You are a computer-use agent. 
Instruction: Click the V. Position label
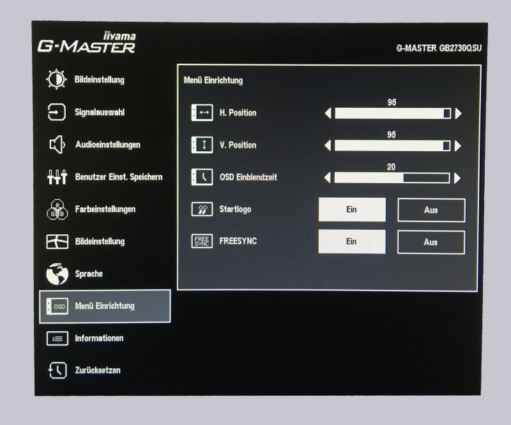tap(238, 145)
